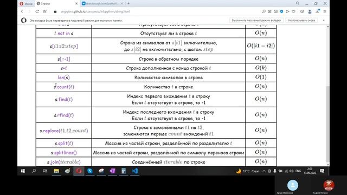Click the O(1) complexity cell
This screenshot has width=347, height=195.
[x=261, y=77]
